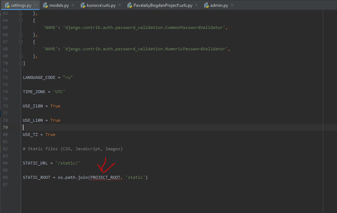Close the admin.py tab
337x213 pixels.
(x=232, y=5)
